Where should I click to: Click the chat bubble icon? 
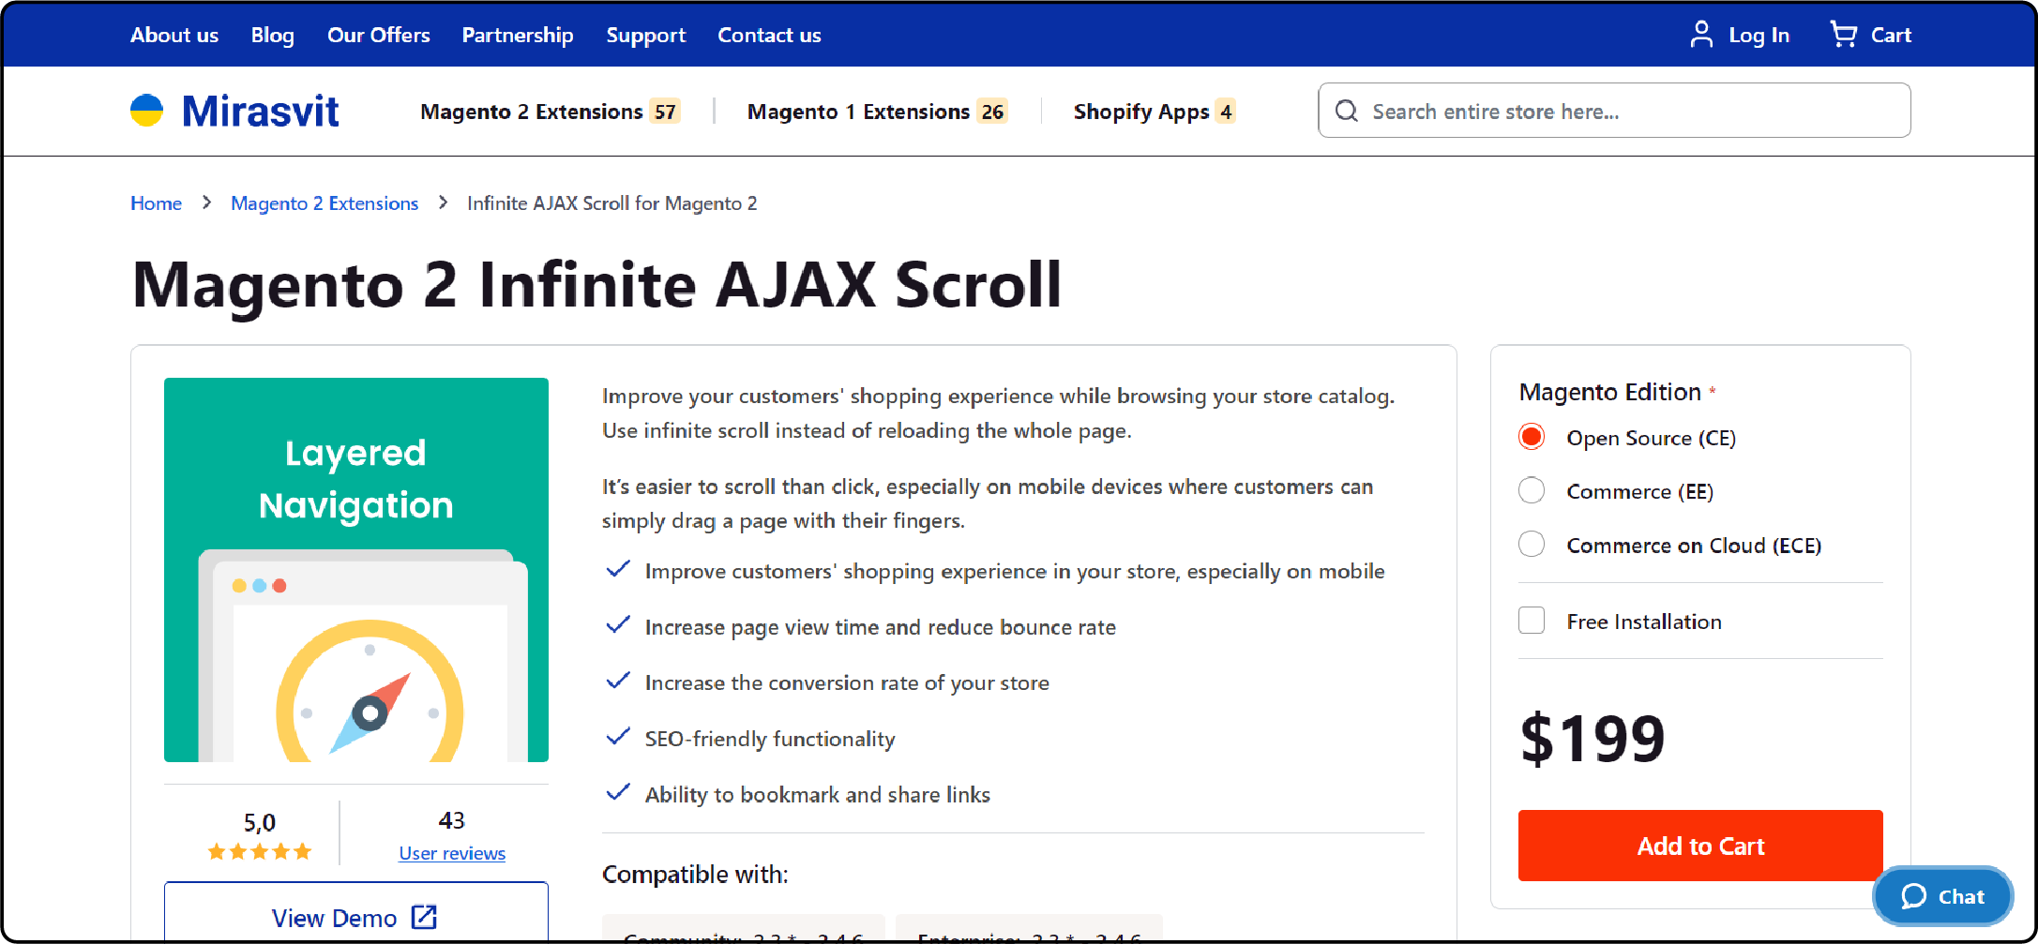pos(1913,896)
